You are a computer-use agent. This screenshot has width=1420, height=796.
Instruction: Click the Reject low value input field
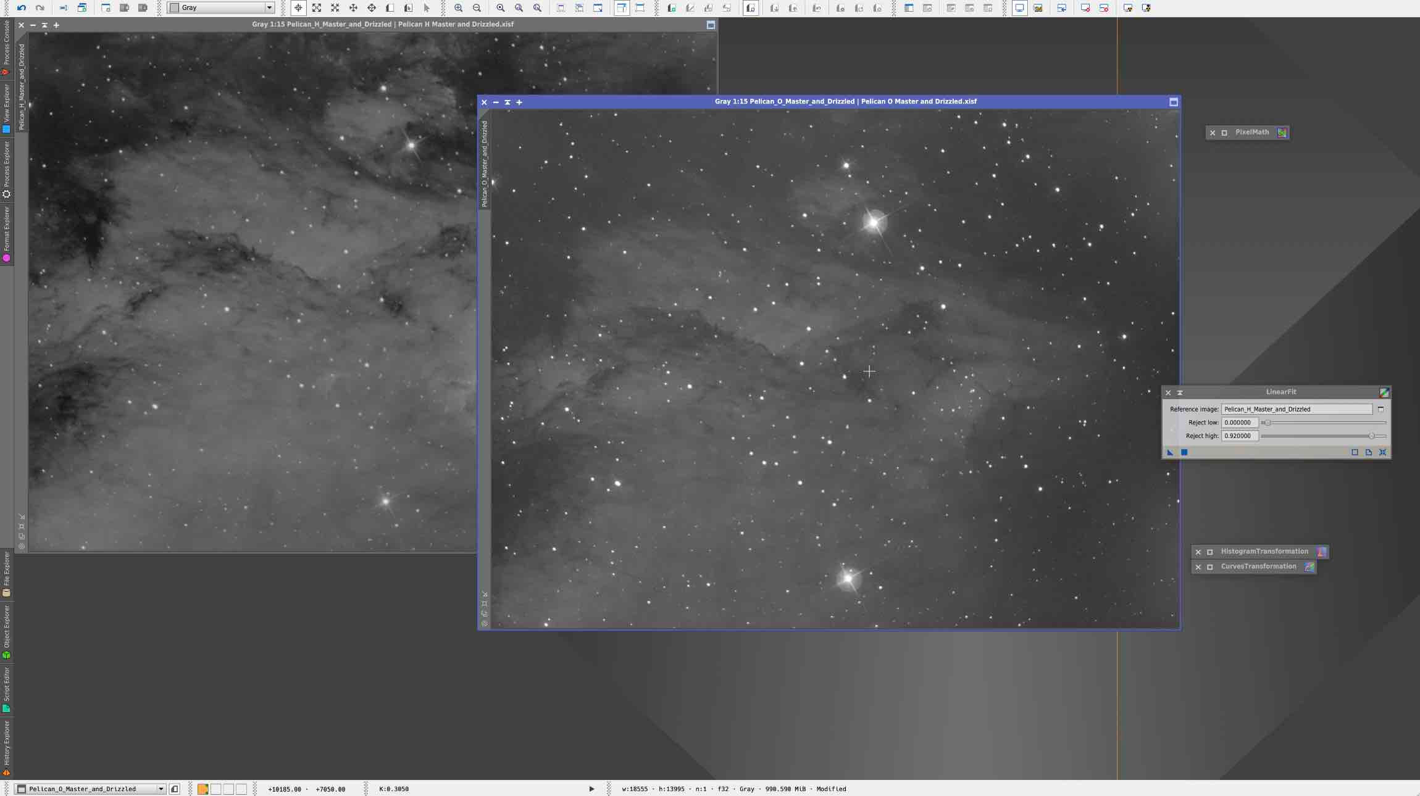pos(1240,422)
